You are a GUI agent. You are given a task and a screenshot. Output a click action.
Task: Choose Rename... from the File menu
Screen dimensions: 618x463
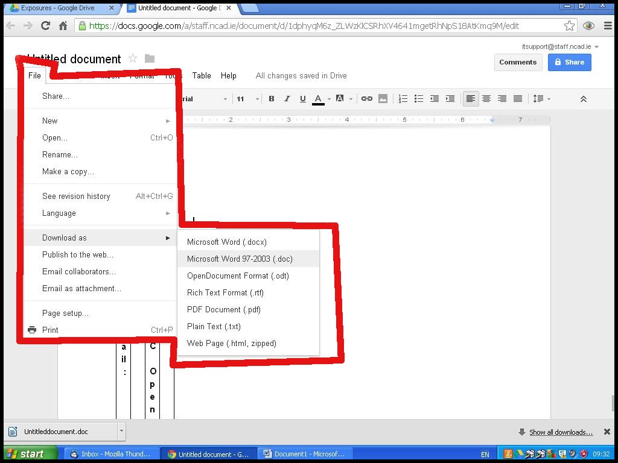tap(100, 155)
